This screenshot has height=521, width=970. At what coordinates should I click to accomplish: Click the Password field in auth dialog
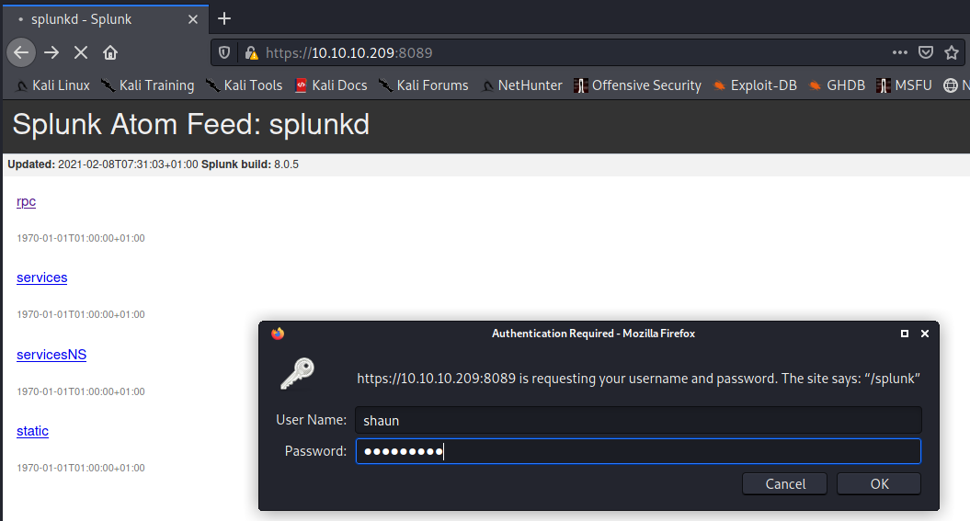[x=638, y=451]
